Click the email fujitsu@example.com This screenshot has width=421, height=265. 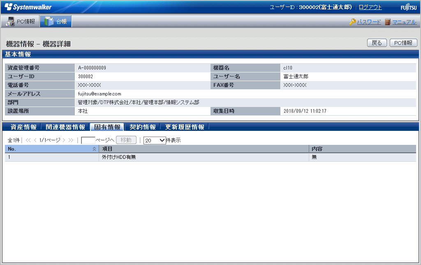99,94
